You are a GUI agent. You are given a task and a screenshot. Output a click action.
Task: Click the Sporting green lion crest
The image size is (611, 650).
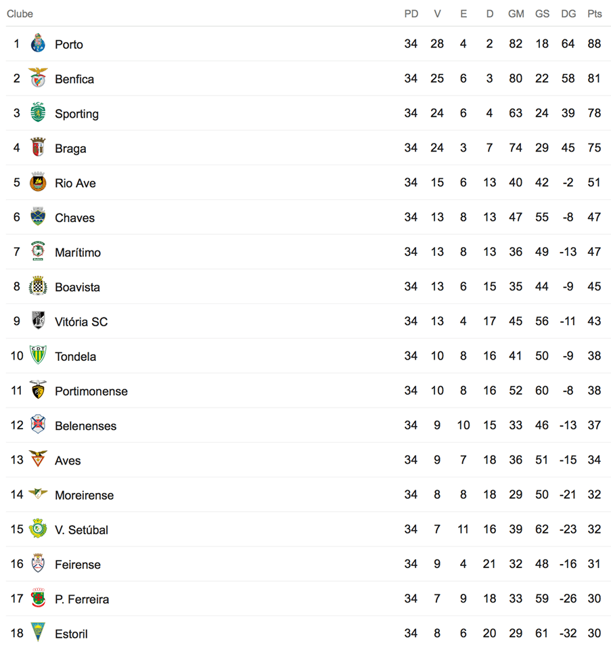tap(38, 113)
